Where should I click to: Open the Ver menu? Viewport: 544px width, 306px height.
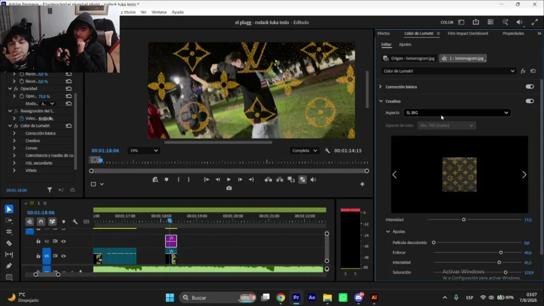[x=144, y=12]
